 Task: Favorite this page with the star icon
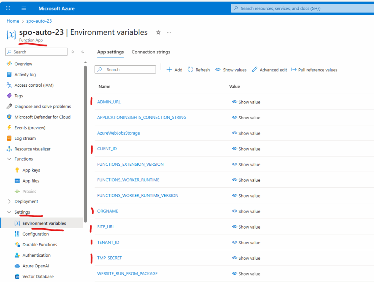coord(158,33)
